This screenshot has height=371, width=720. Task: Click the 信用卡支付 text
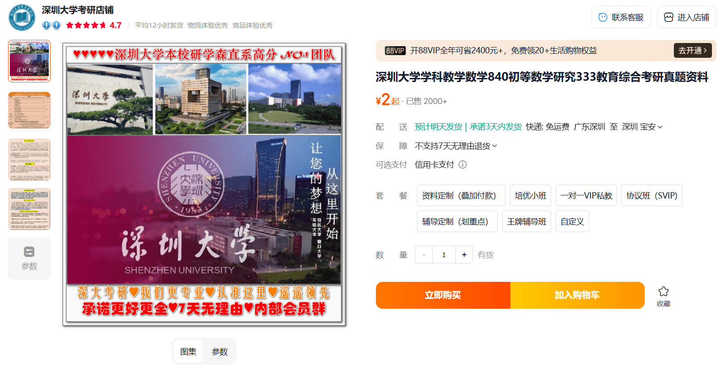[435, 164]
